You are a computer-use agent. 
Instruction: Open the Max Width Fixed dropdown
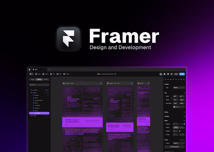click(x=182, y=103)
